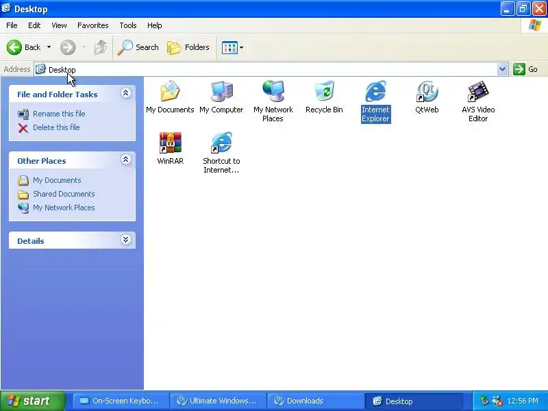Expand the Address bar dropdown
The height and width of the screenshot is (411, 548).
[502, 69]
